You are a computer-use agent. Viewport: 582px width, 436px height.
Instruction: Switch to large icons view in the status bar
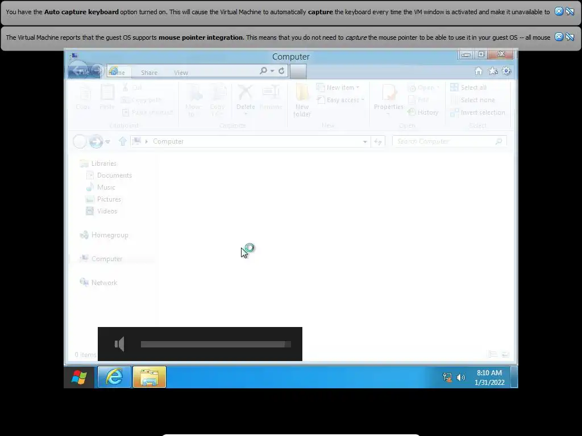pyautogui.click(x=505, y=354)
